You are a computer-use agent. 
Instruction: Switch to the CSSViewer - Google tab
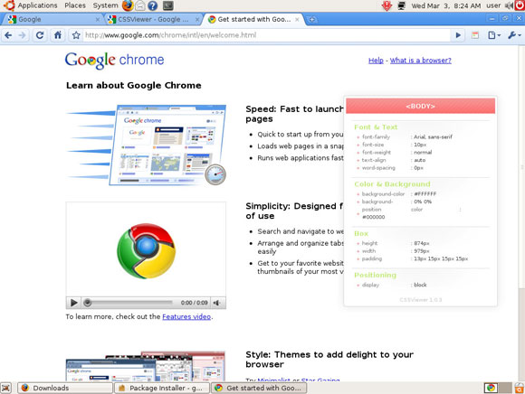(153, 19)
